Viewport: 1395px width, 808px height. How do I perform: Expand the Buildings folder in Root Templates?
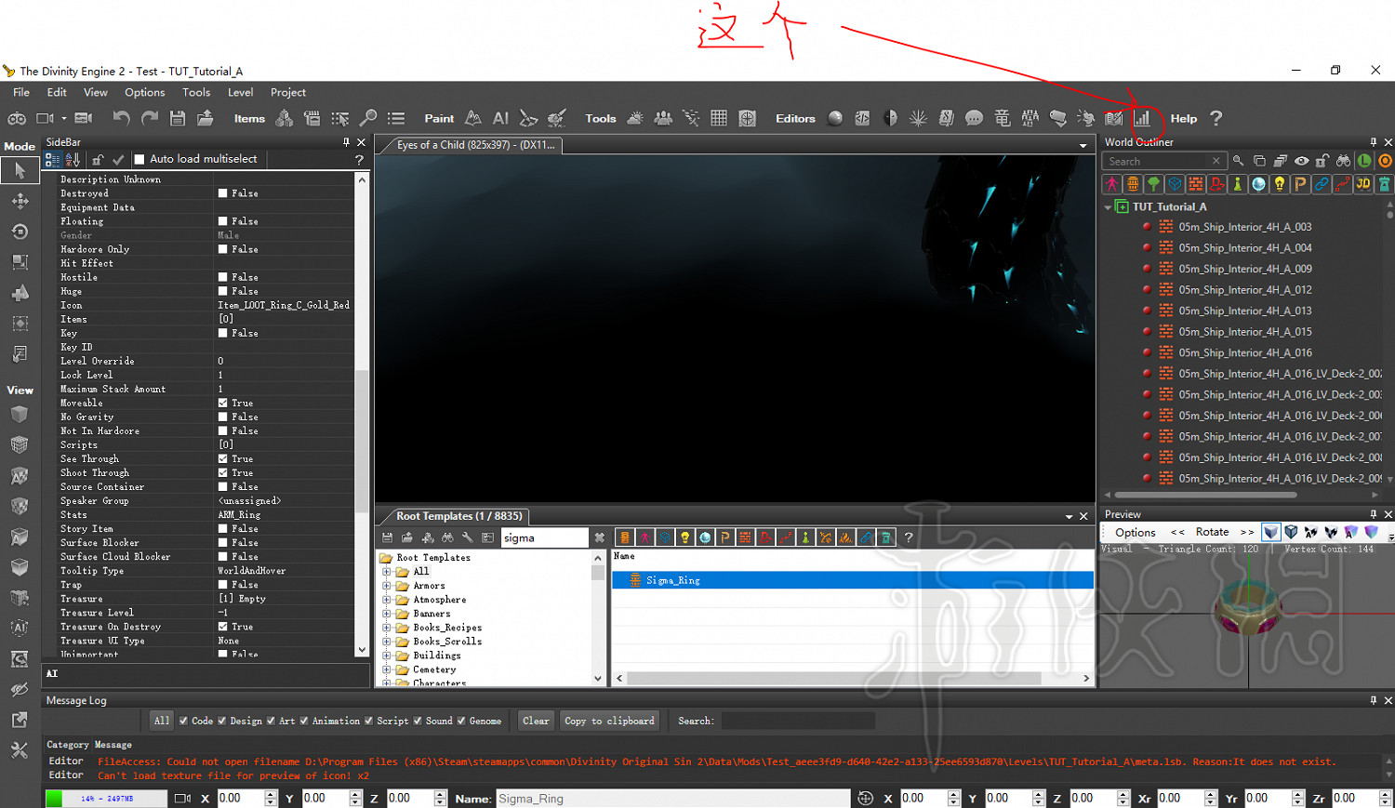(x=387, y=656)
